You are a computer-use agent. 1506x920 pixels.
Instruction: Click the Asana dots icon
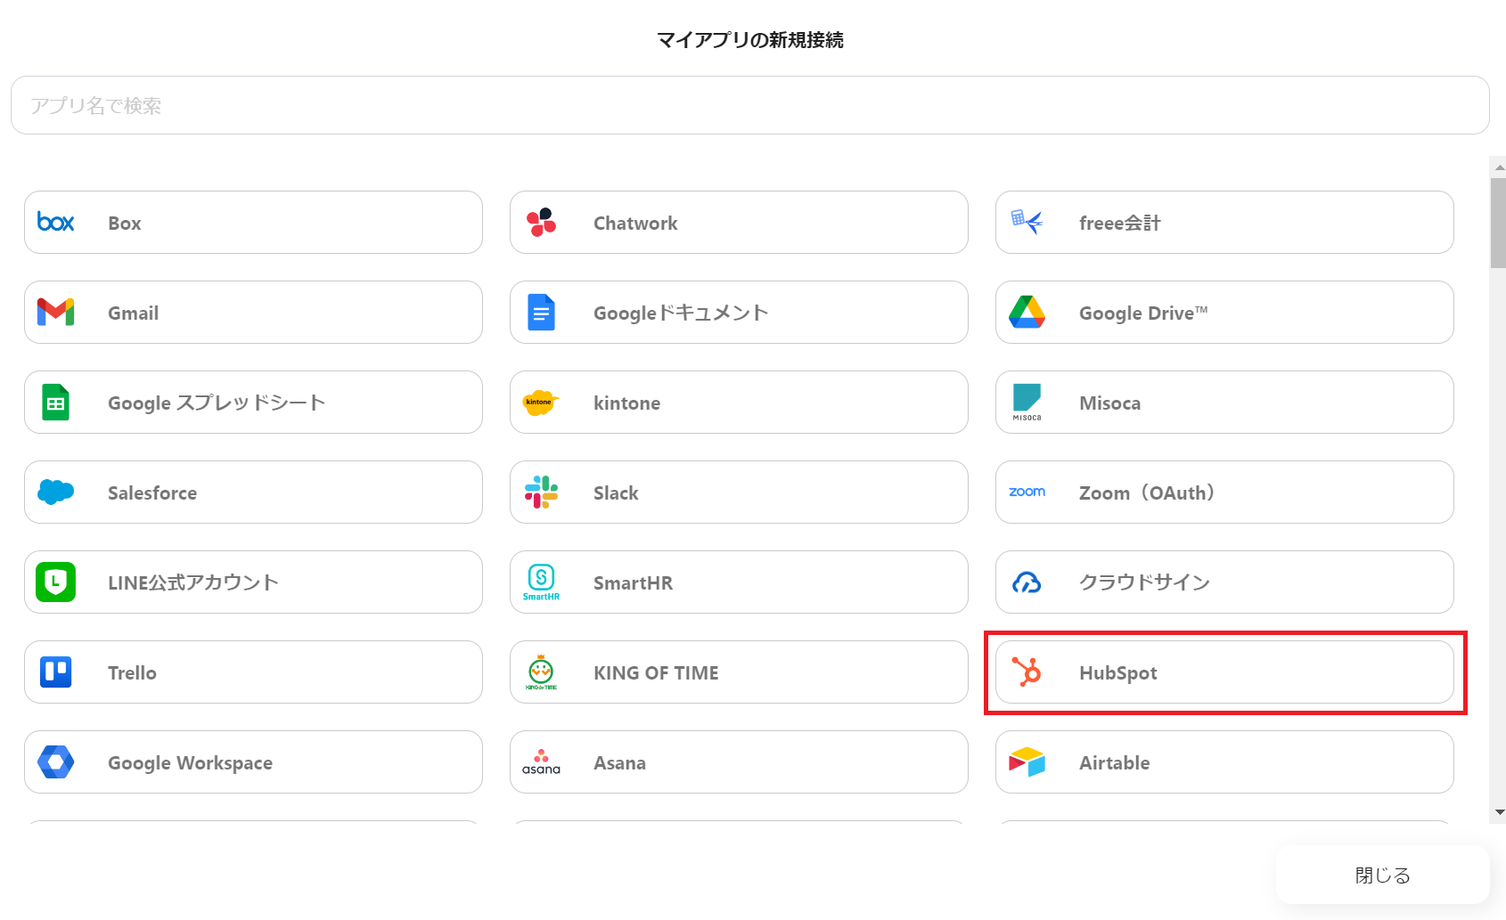541,762
